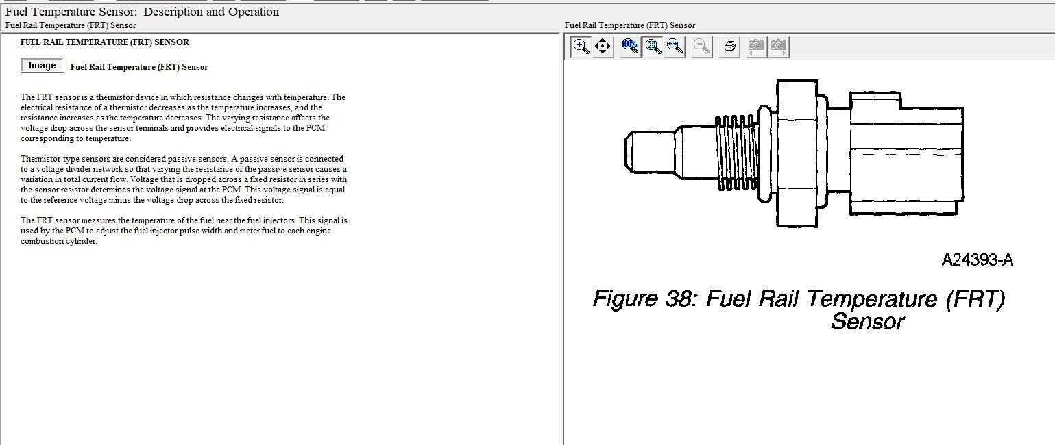
Task: Reset image zoom to 100%
Action: (630, 47)
